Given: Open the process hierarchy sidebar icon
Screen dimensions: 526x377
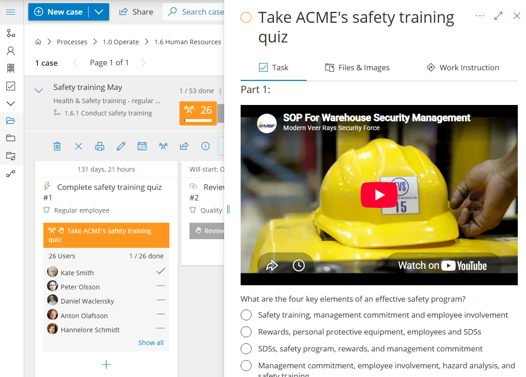Looking at the screenshot, I should [x=11, y=33].
